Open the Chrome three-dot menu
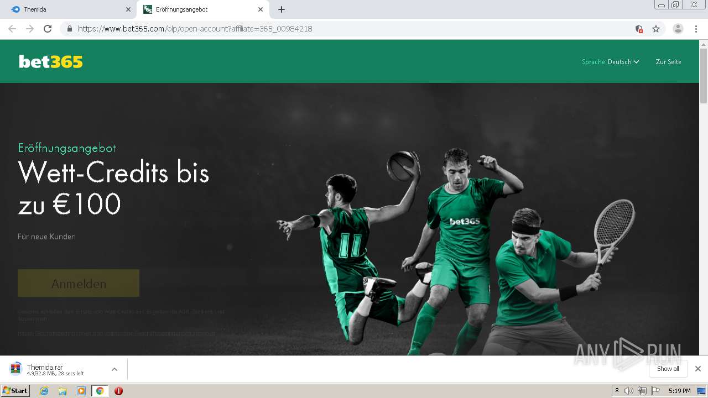 click(x=696, y=29)
